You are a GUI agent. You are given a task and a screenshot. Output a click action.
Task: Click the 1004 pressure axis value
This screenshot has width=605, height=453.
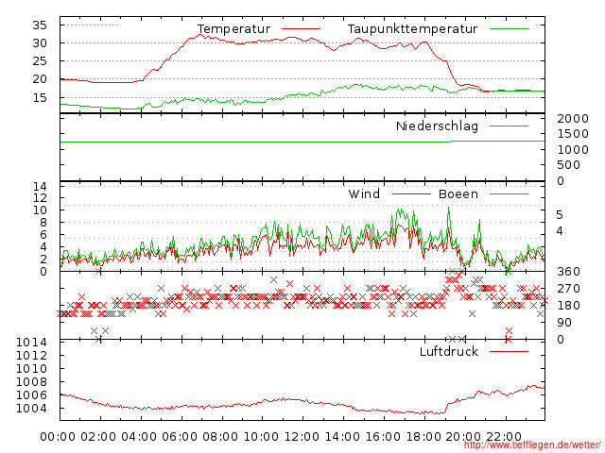coord(31,409)
